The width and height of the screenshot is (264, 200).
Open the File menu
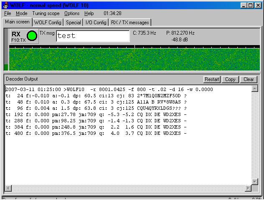click(8, 13)
